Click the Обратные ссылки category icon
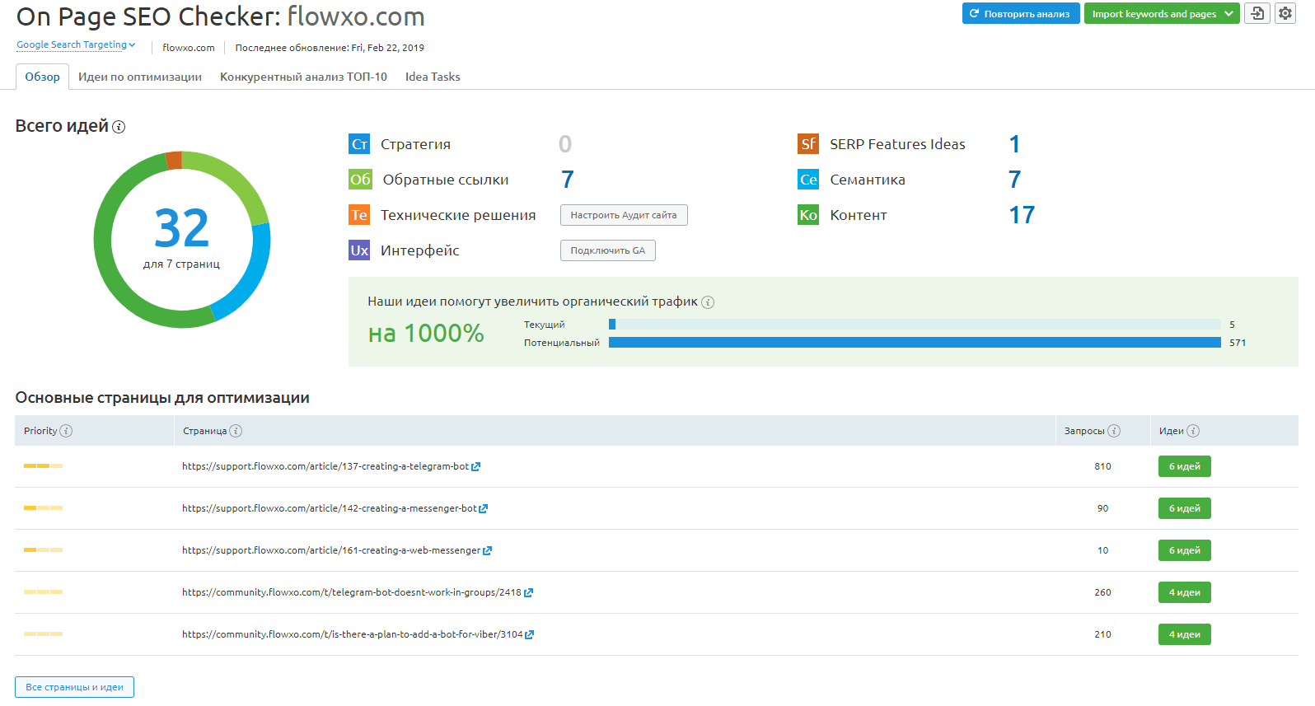This screenshot has height=706, width=1315. point(360,180)
